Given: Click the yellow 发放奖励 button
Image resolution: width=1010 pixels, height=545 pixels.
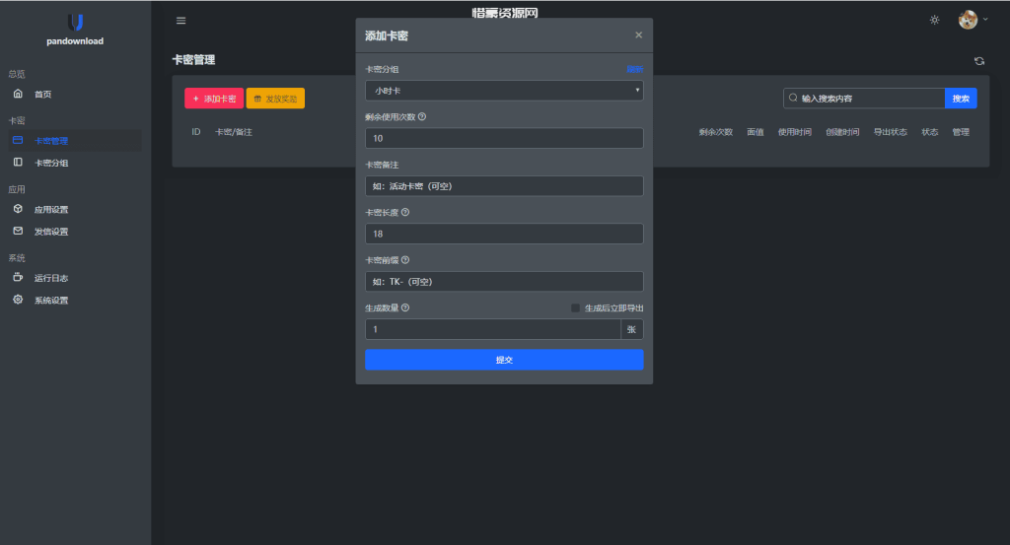Looking at the screenshot, I should [x=275, y=99].
